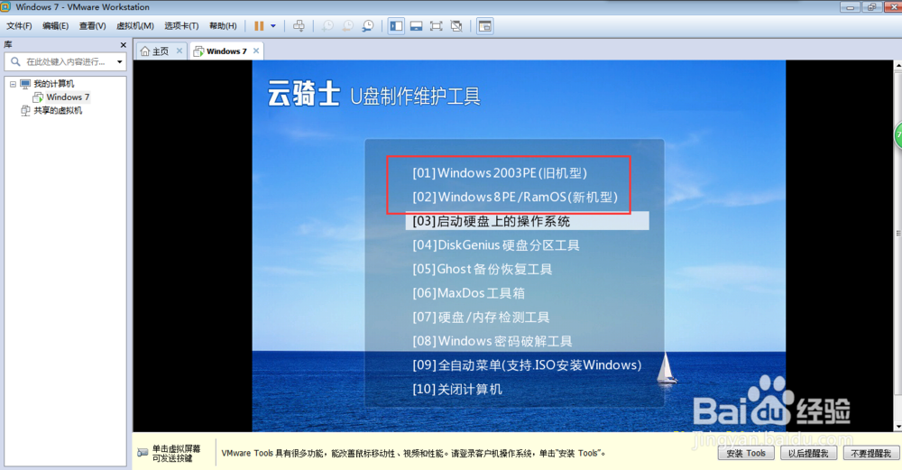
Task: Click the 以后提醒我 button
Action: pos(808,454)
